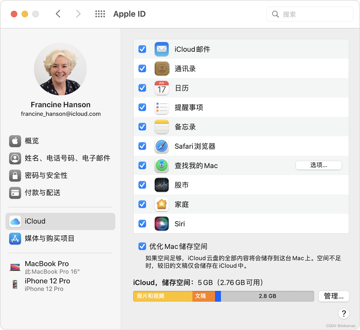Click the iCloud 邮件 mail icon
Viewport: 360px width, 330px height.
(x=162, y=49)
